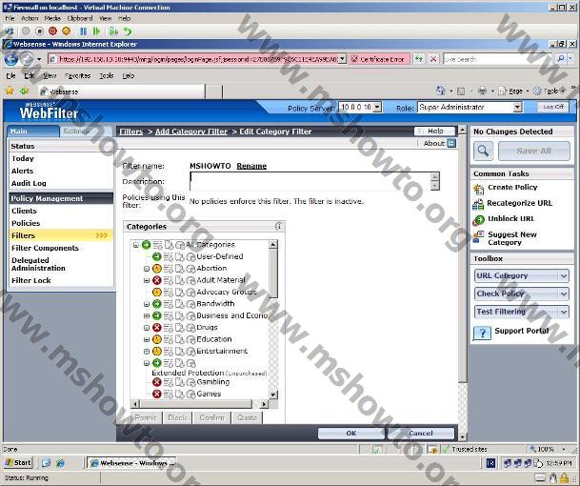Click the Windows Start button
The image size is (580, 486).
pos(18,463)
